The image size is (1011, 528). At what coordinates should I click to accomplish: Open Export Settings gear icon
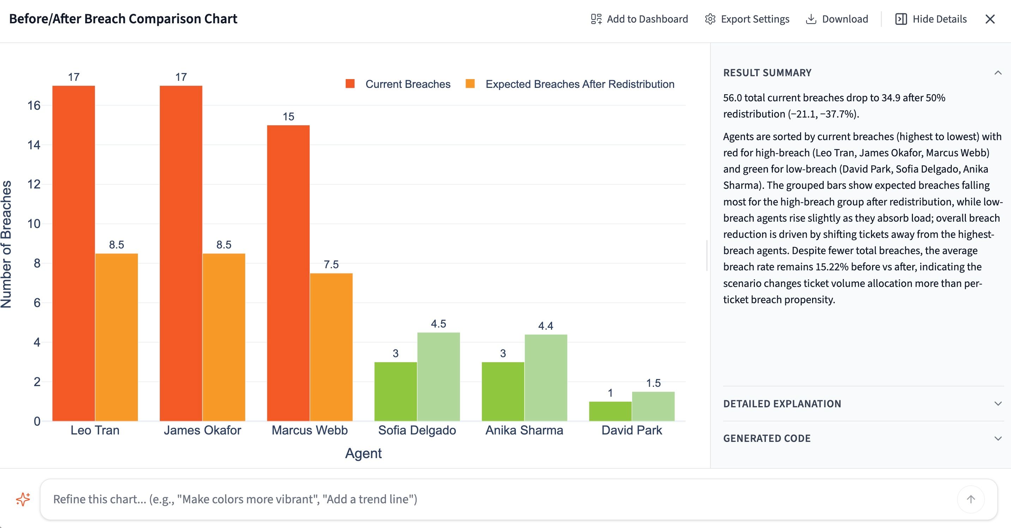click(710, 18)
